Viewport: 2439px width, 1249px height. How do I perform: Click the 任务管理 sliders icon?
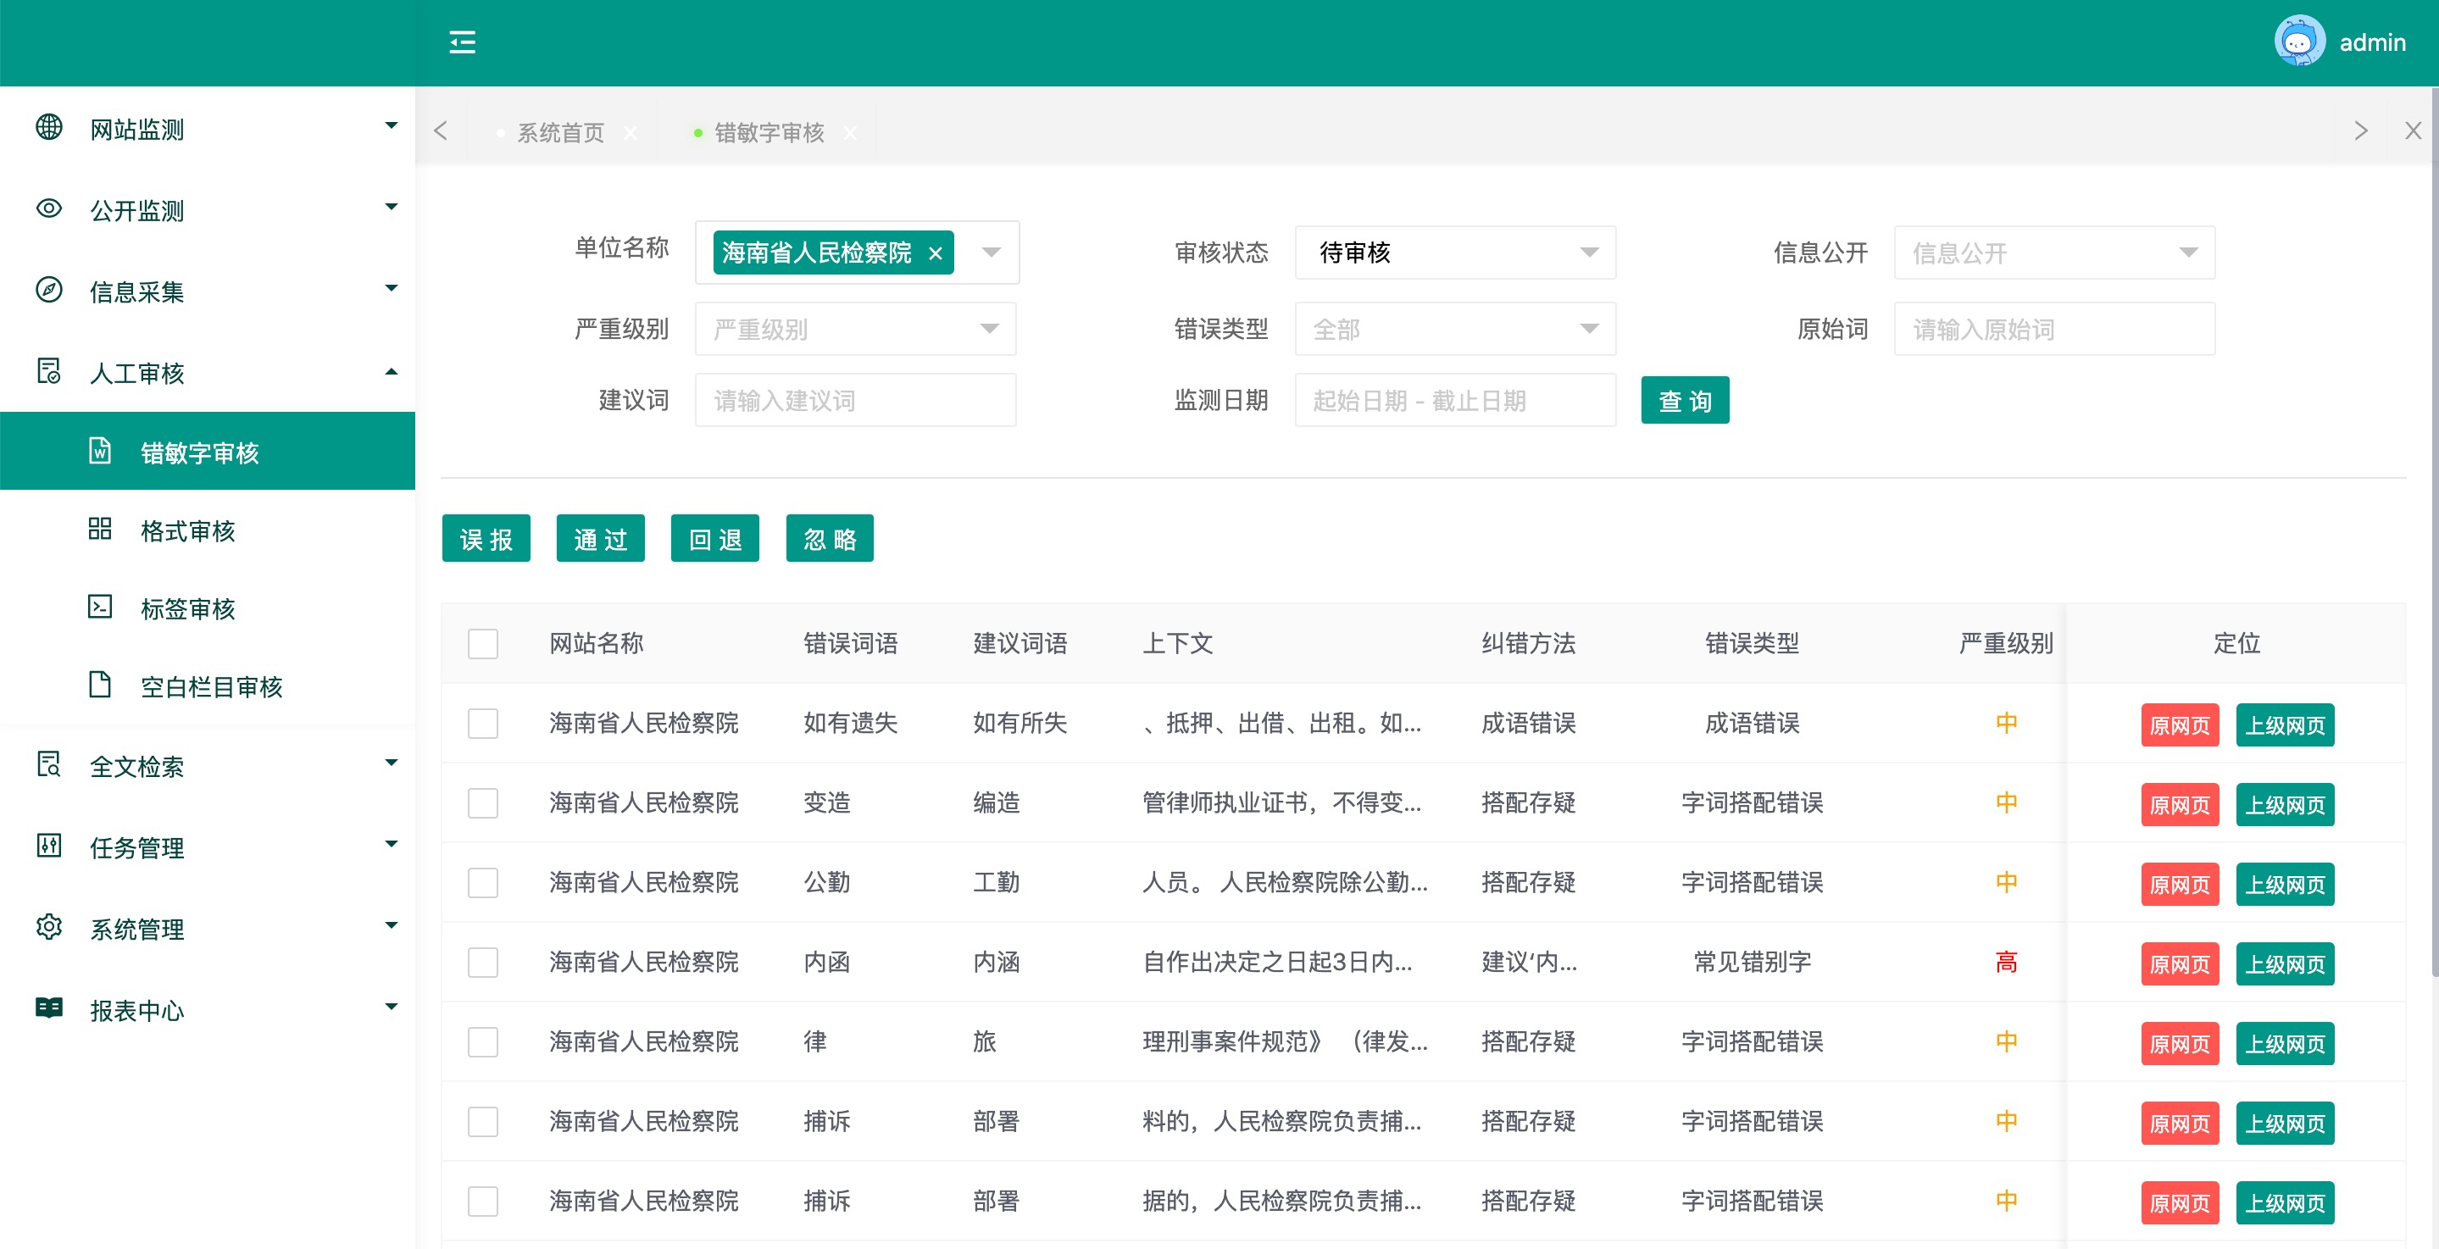click(49, 846)
